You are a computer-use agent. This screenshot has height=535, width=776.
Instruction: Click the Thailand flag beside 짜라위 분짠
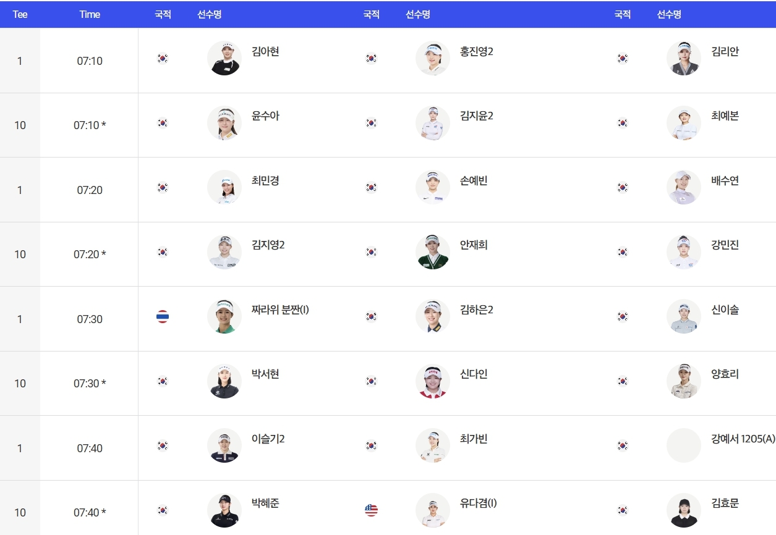pyautogui.click(x=163, y=317)
